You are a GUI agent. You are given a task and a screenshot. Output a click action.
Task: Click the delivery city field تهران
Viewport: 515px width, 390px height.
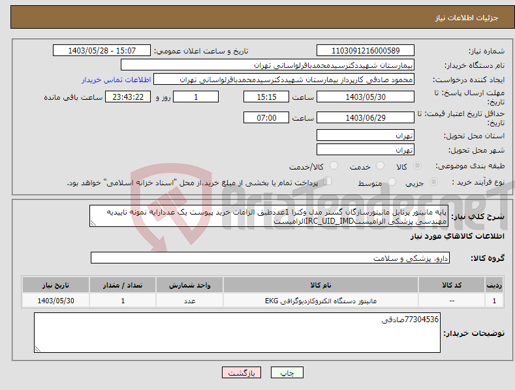[x=366, y=150]
